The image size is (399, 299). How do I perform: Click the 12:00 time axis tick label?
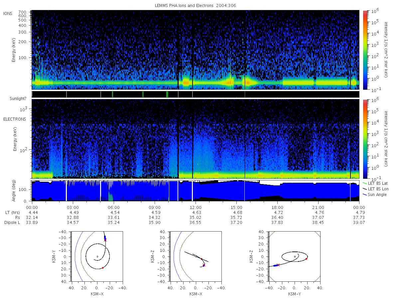pos(196,207)
